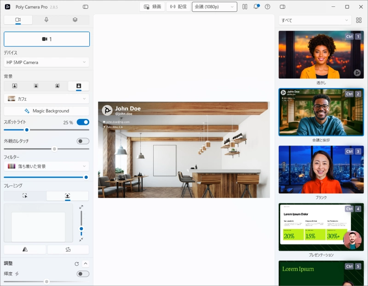Start recording with the 録画 button
This screenshot has height=286, width=368.
point(152,7)
